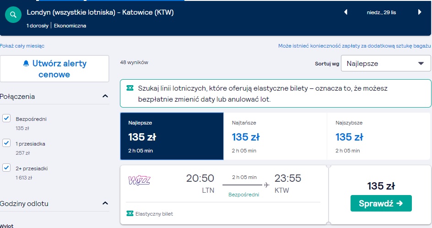Screen dimensions: 432x228
Task: Click the 135 zł price above Sprawdź
Action: click(x=381, y=186)
